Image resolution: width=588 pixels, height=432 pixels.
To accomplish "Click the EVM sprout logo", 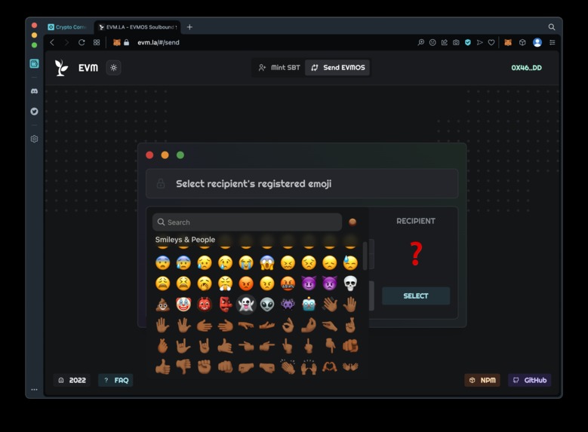I will (x=61, y=68).
